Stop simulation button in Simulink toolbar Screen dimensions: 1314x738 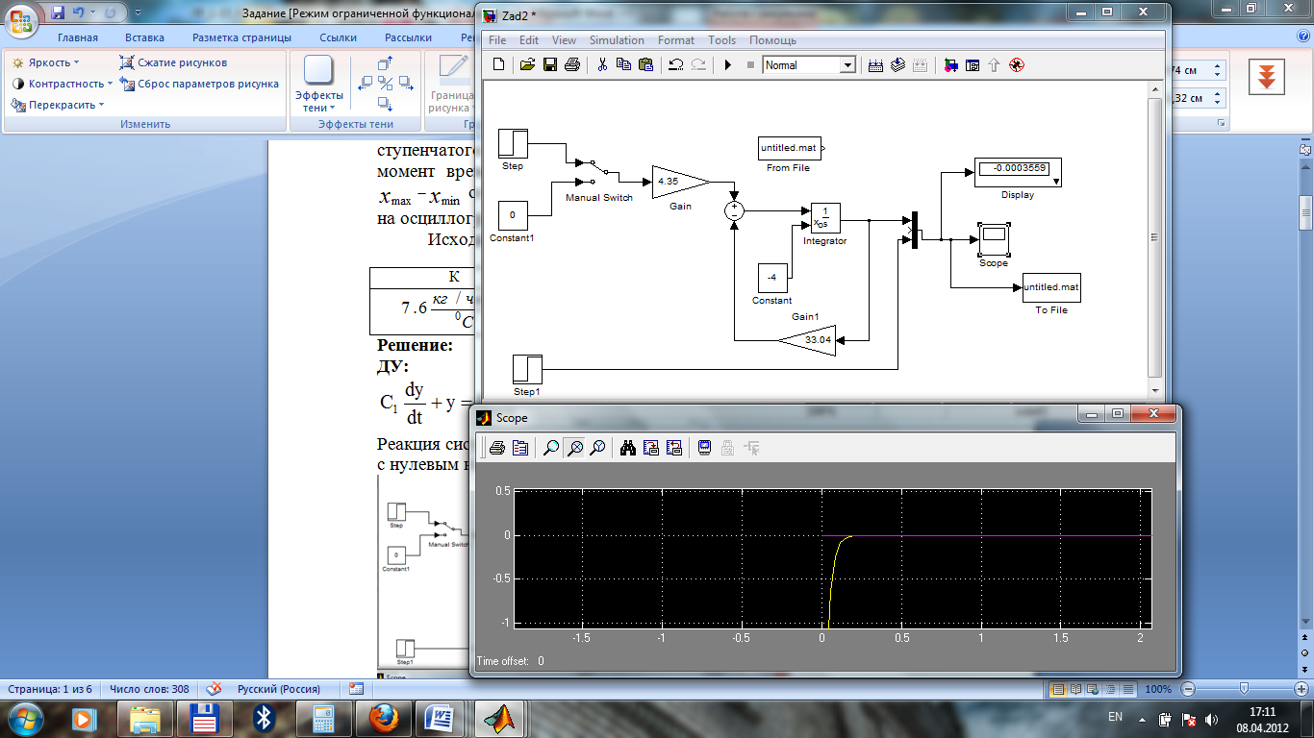point(750,64)
